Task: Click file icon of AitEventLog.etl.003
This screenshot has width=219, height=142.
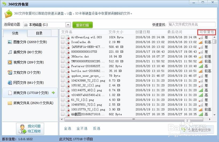Action: point(68,37)
